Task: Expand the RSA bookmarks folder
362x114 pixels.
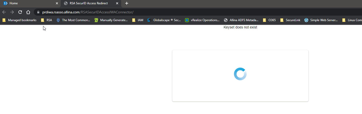Action: click(x=47, y=20)
